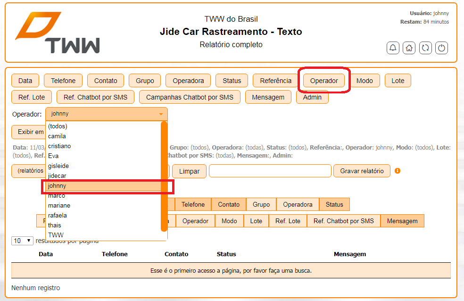Screen dimensions: 464x301
Task: Click the TWW logo
Action: click(58, 33)
